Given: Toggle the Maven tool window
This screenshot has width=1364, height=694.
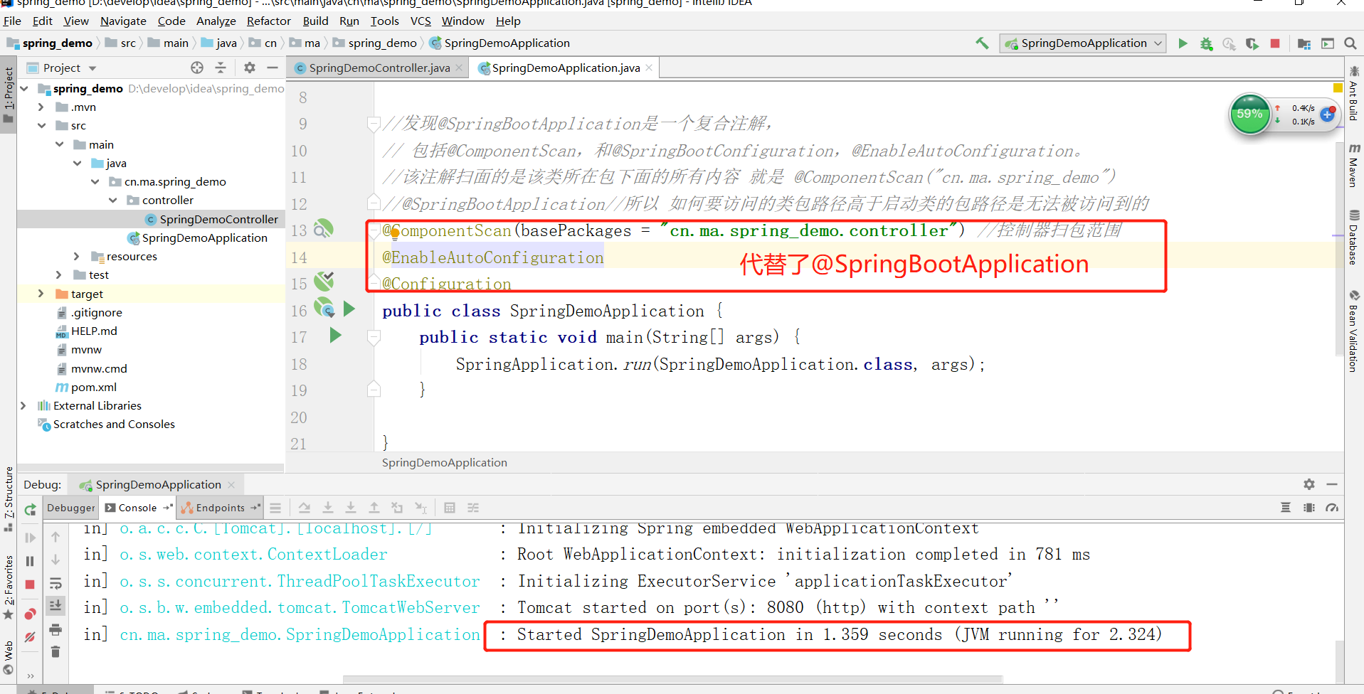Looking at the screenshot, I should tap(1354, 165).
